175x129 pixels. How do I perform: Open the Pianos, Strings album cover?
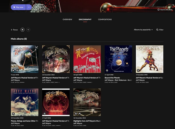point(25,102)
